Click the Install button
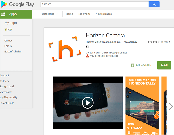Screen dimensions: 174x135 (x=164, y=65)
